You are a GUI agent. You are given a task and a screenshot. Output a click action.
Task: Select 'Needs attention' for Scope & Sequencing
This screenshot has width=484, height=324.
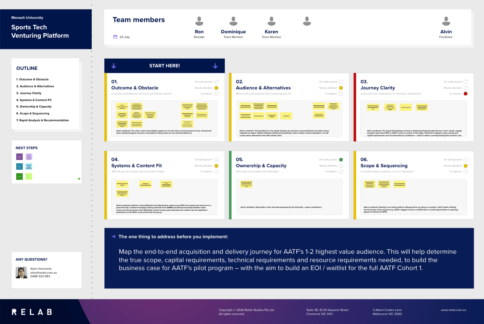point(466,166)
